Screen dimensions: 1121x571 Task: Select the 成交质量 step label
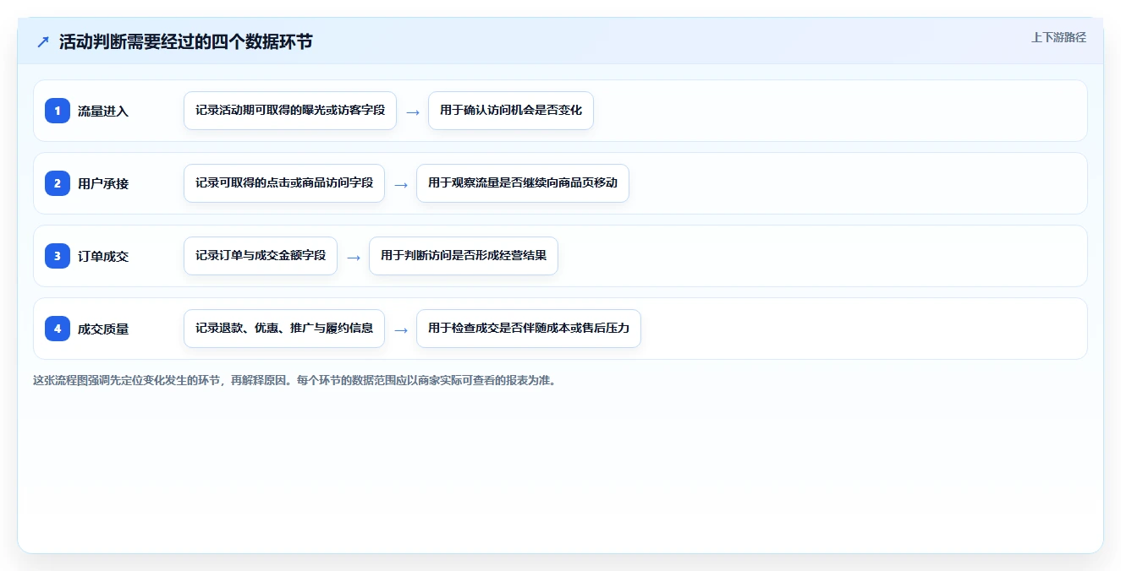103,329
